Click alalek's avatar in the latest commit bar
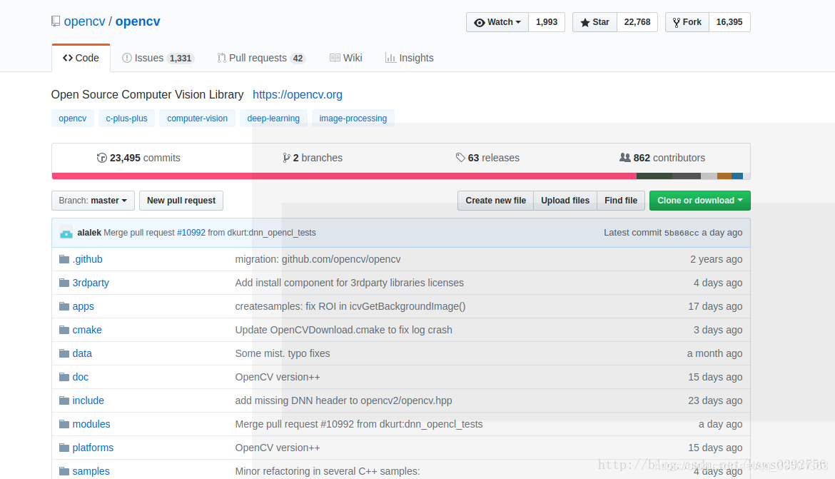This screenshot has height=479, width=835. tap(66, 233)
